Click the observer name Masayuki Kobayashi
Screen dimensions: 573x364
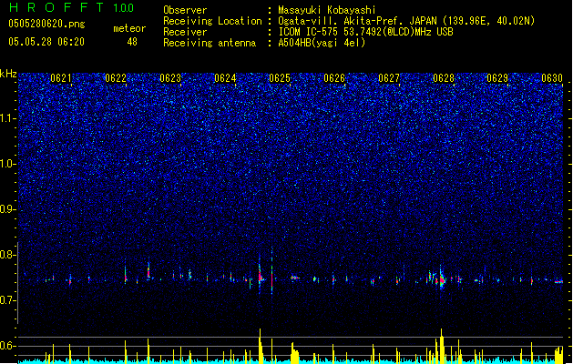tap(327, 10)
